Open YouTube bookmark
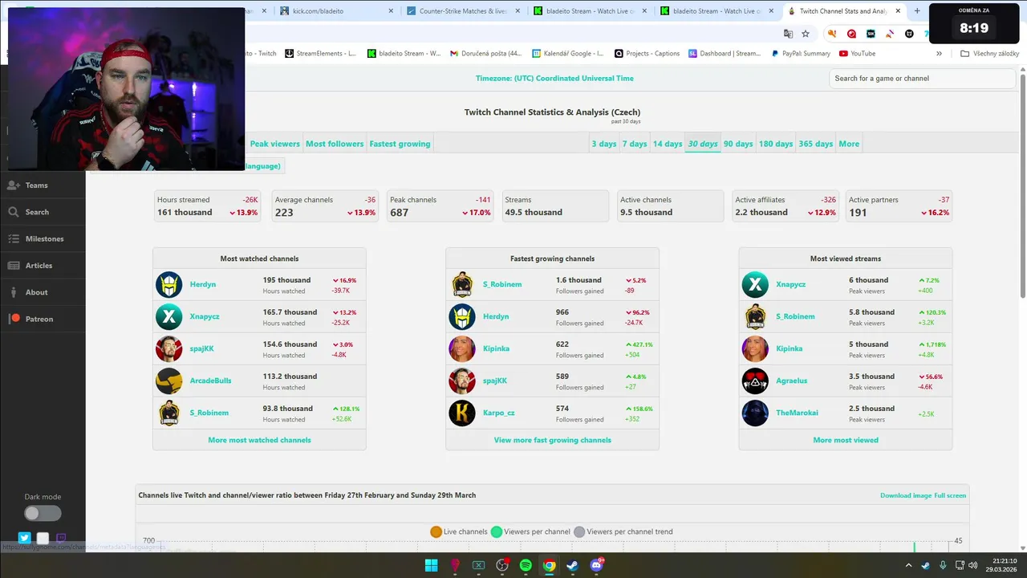Viewport: 1027px width, 578px height. [857, 54]
